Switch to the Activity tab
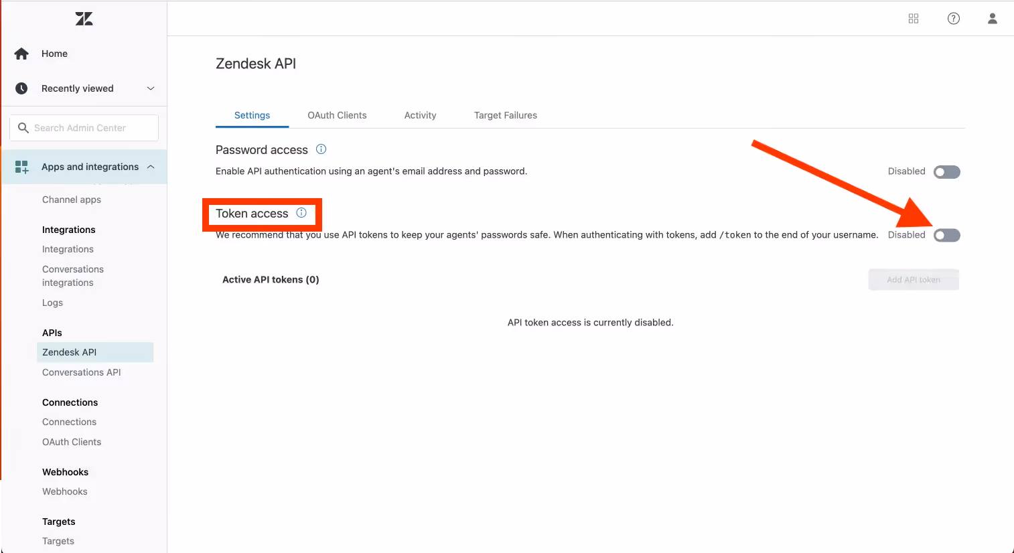1014x553 pixels. pos(421,115)
